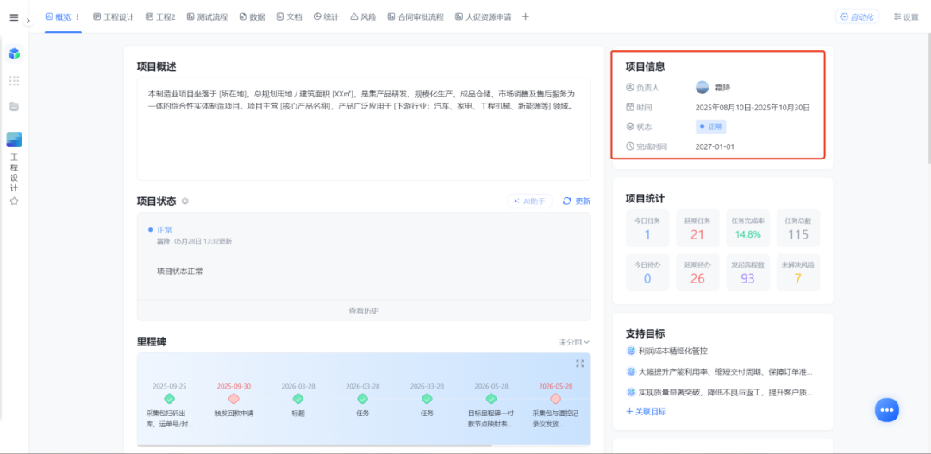The image size is (931, 454).
Task: Go to the 风险 tab
Action: (x=364, y=16)
